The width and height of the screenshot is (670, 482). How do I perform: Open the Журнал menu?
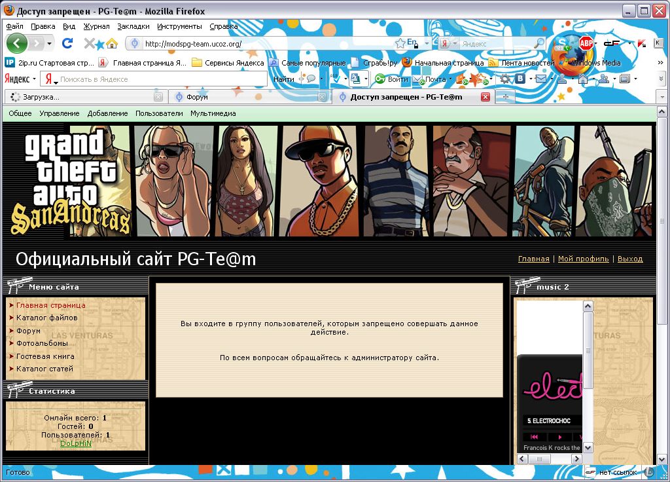coord(96,26)
